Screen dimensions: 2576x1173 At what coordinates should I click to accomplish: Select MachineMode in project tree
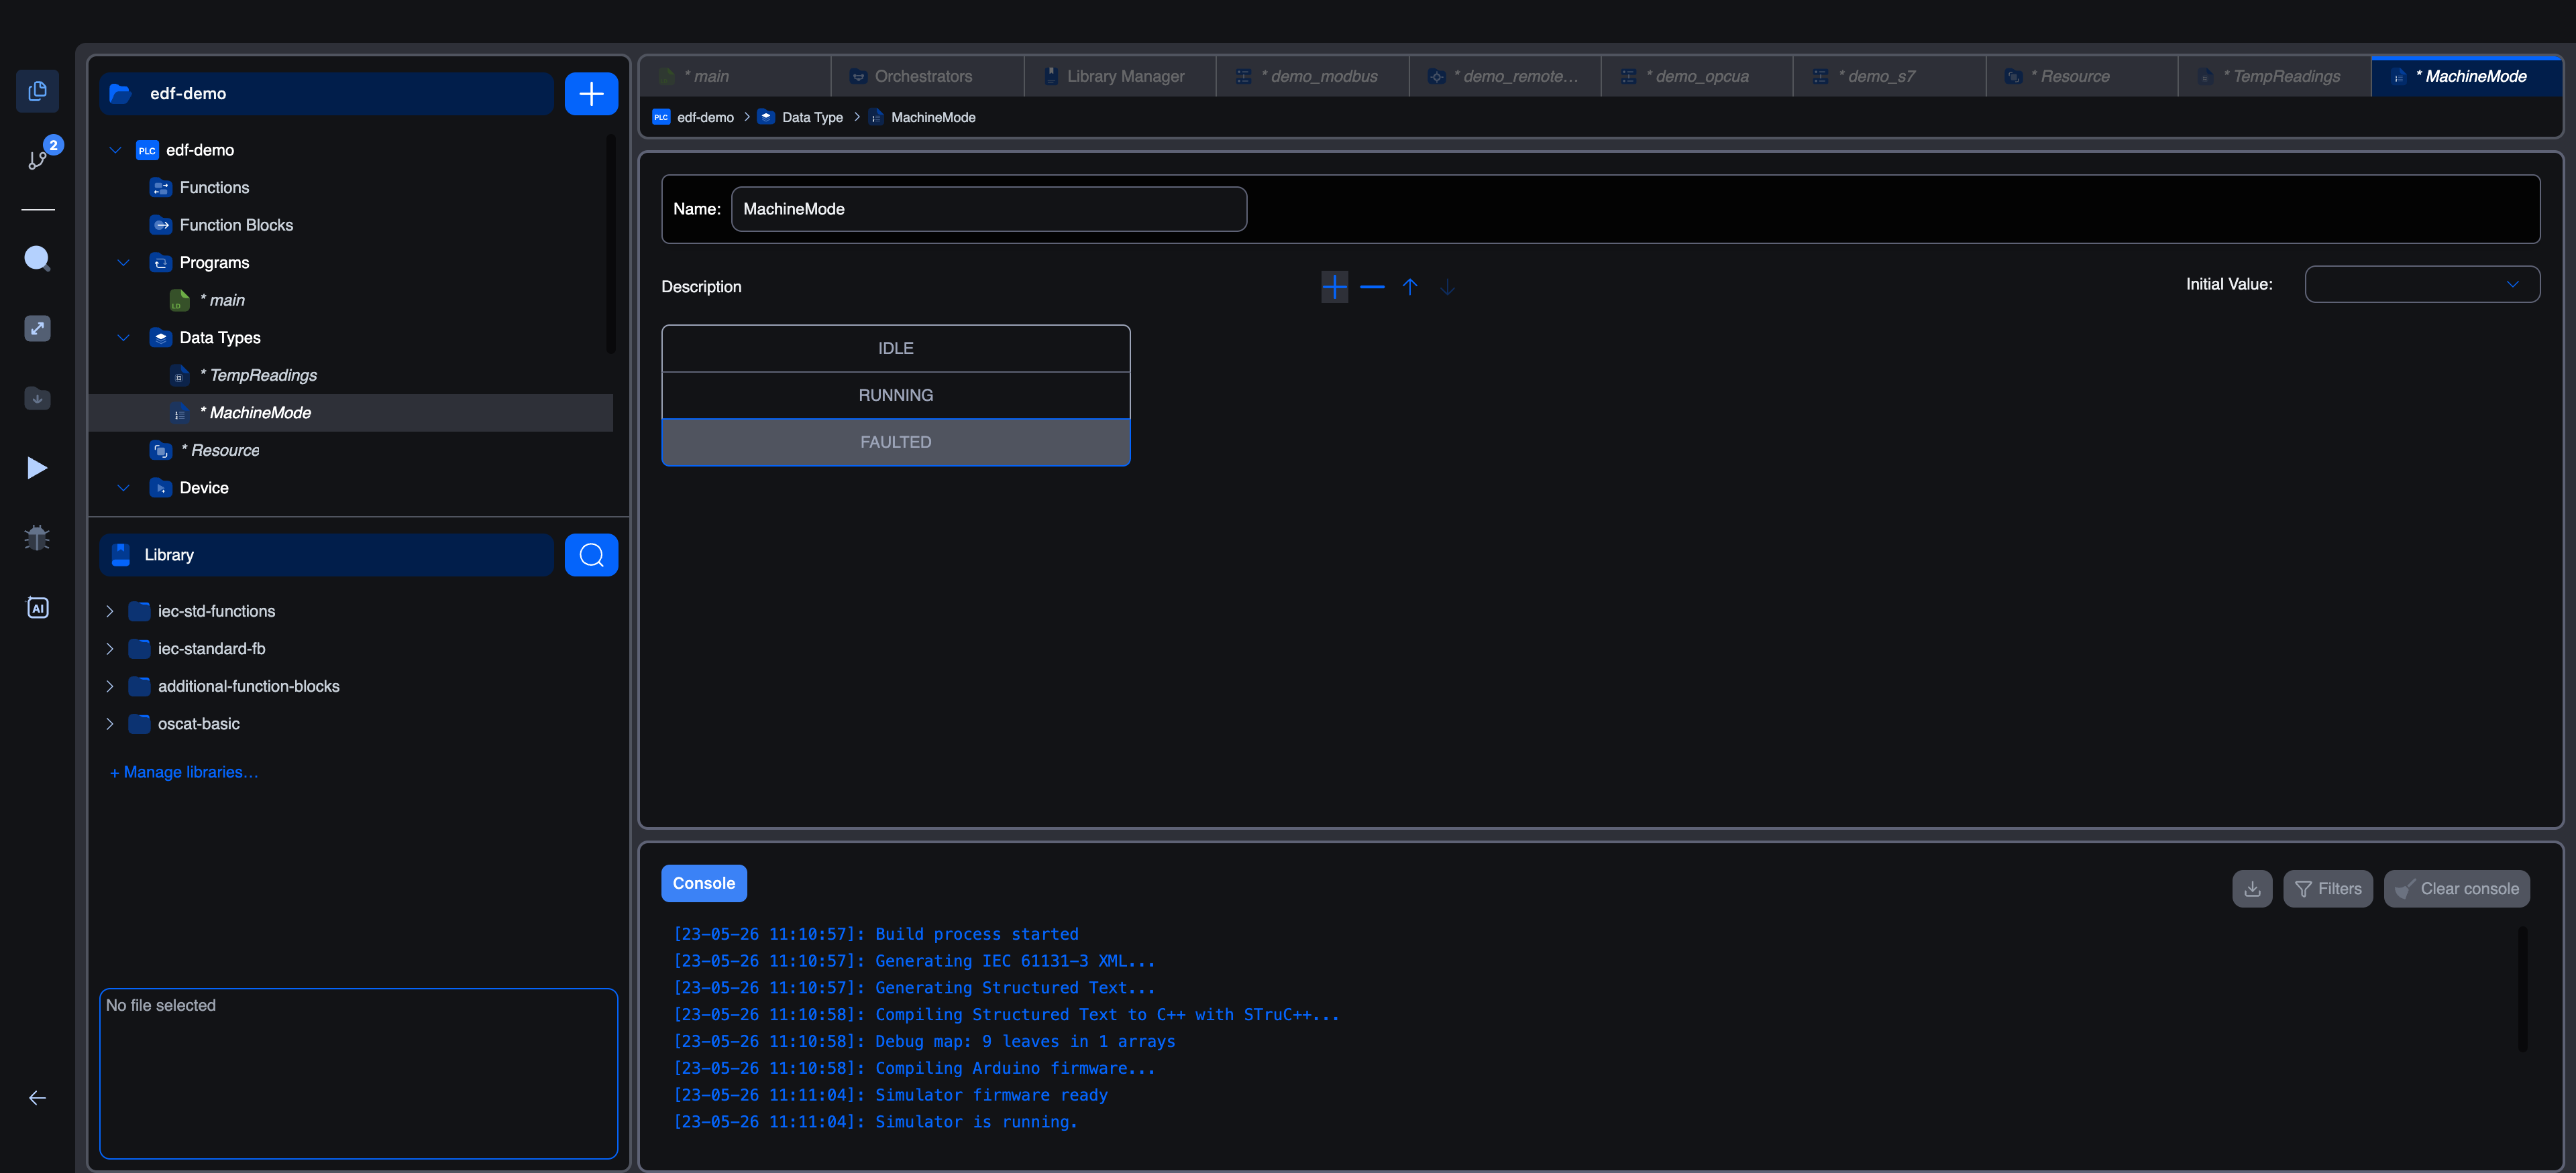tap(351, 413)
